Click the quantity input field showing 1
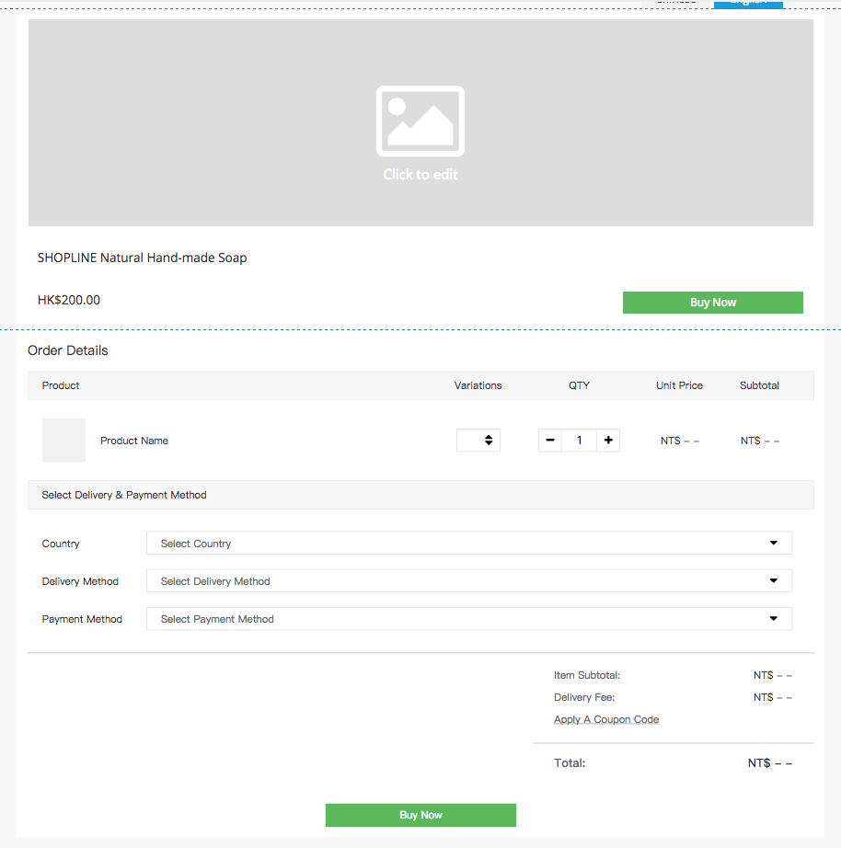 coord(579,441)
